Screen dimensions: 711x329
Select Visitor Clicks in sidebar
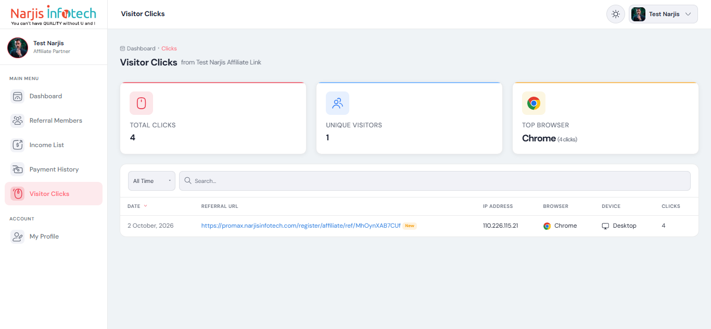pos(54,194)
